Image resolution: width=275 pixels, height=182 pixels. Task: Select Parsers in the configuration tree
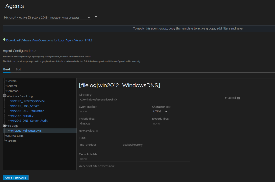11,141
